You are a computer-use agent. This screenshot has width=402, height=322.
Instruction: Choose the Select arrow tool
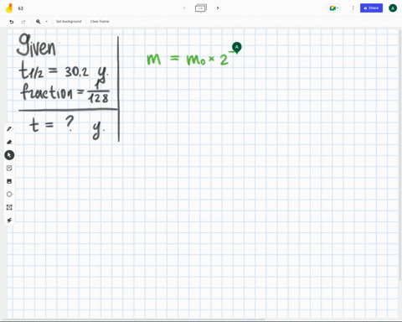9,155
